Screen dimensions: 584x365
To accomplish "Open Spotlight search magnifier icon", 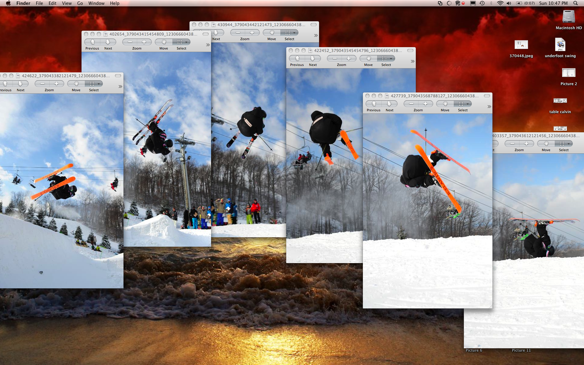I will tap(575, 3).
